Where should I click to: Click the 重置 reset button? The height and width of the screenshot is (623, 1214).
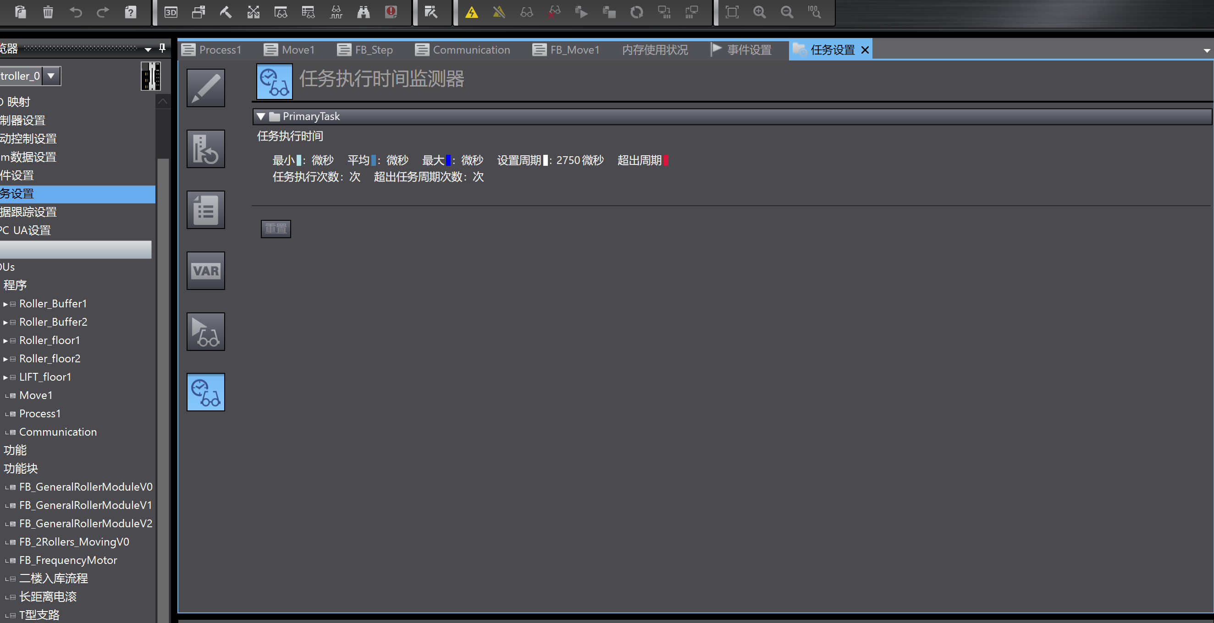(x=276, y=229)
